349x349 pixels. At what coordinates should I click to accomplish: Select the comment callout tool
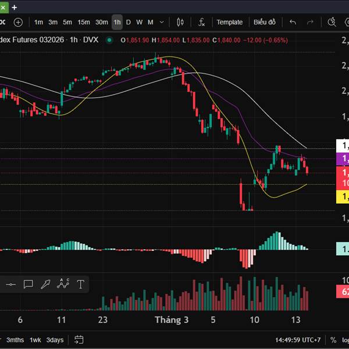tap(29, 284)
